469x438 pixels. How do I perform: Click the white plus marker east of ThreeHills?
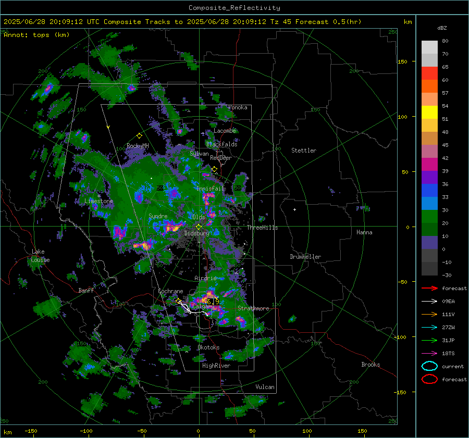click(x=294, y=209)
